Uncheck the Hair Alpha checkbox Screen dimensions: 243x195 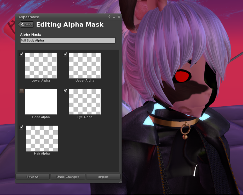point(21,127)
